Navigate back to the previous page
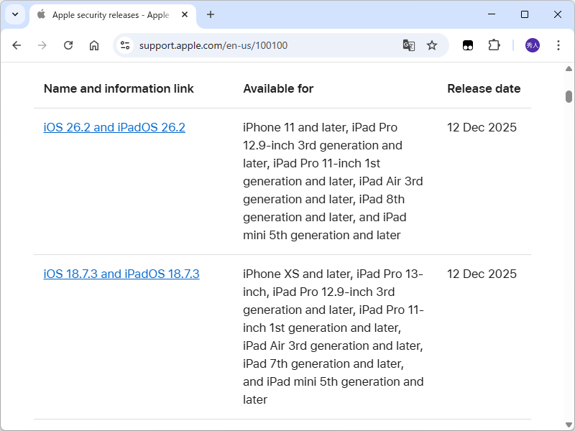 point(17,45)
